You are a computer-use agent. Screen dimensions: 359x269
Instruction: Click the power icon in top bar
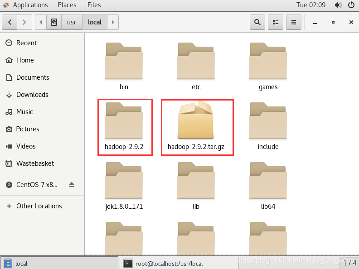tap(351, 5)
